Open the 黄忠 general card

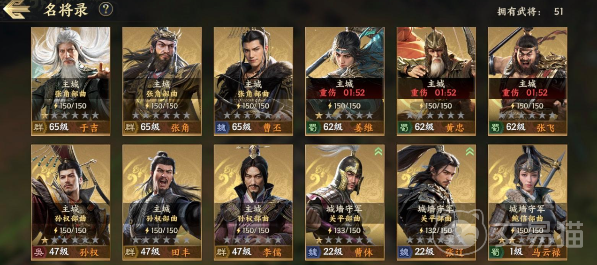click(x=436, y=81)
